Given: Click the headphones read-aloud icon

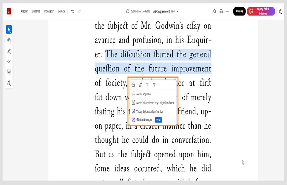Looking at the screenshot, I should (x=221, y=11).
